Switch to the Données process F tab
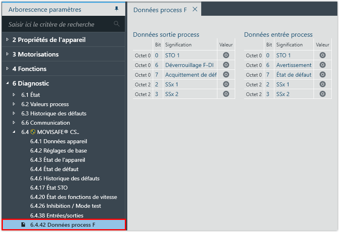Viewport: 339px width, 232px height. click(160, 10)
